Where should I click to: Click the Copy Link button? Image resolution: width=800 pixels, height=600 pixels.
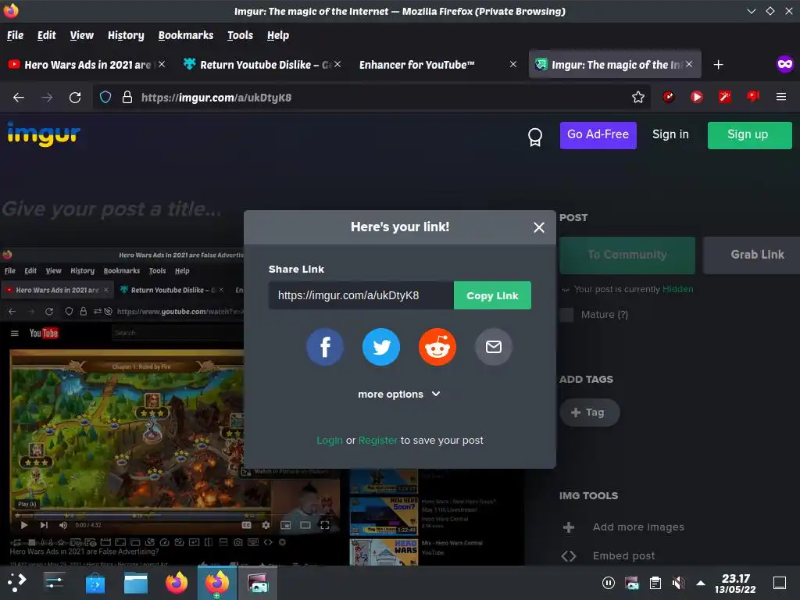tap(492, 295)
